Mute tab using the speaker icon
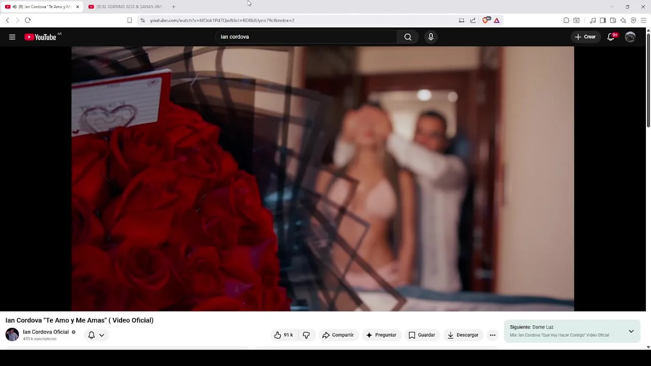The image size is (651, 366). click(x=14, y=7)
